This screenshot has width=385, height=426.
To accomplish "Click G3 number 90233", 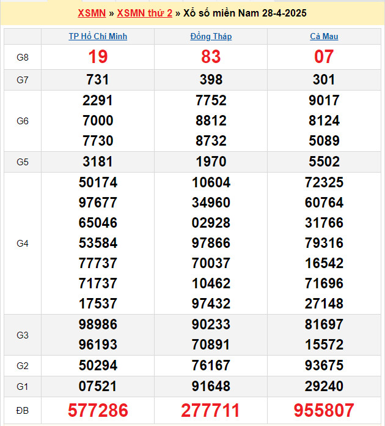I will click(211, 324).
